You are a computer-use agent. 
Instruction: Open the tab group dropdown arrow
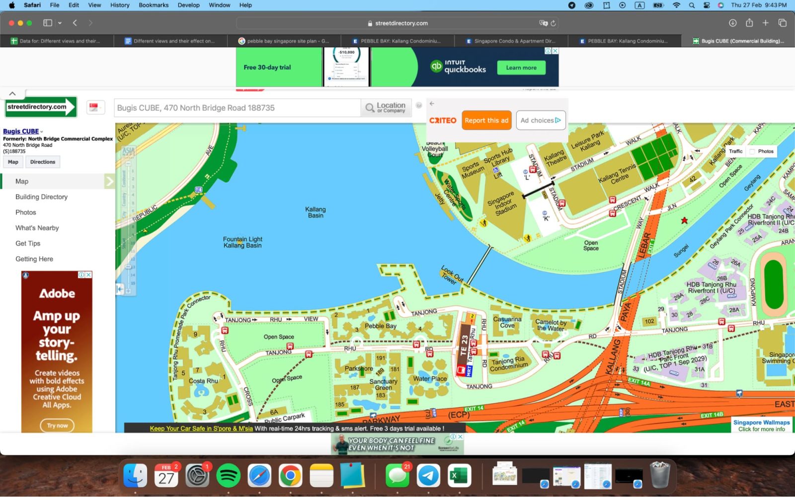(60, 23)
